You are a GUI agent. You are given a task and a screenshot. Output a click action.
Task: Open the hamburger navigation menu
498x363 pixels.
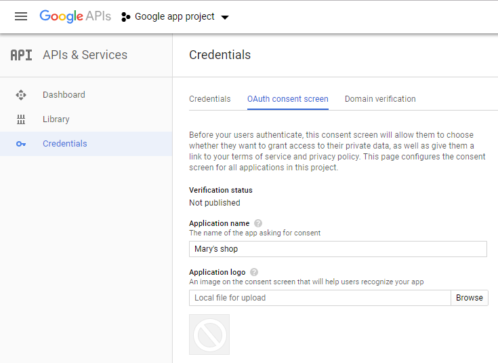[21, 16]
